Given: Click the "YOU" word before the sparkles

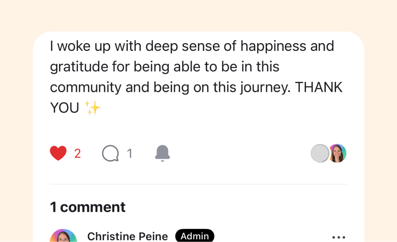Looking at the screenshot, I should click(x=65, y=108).
